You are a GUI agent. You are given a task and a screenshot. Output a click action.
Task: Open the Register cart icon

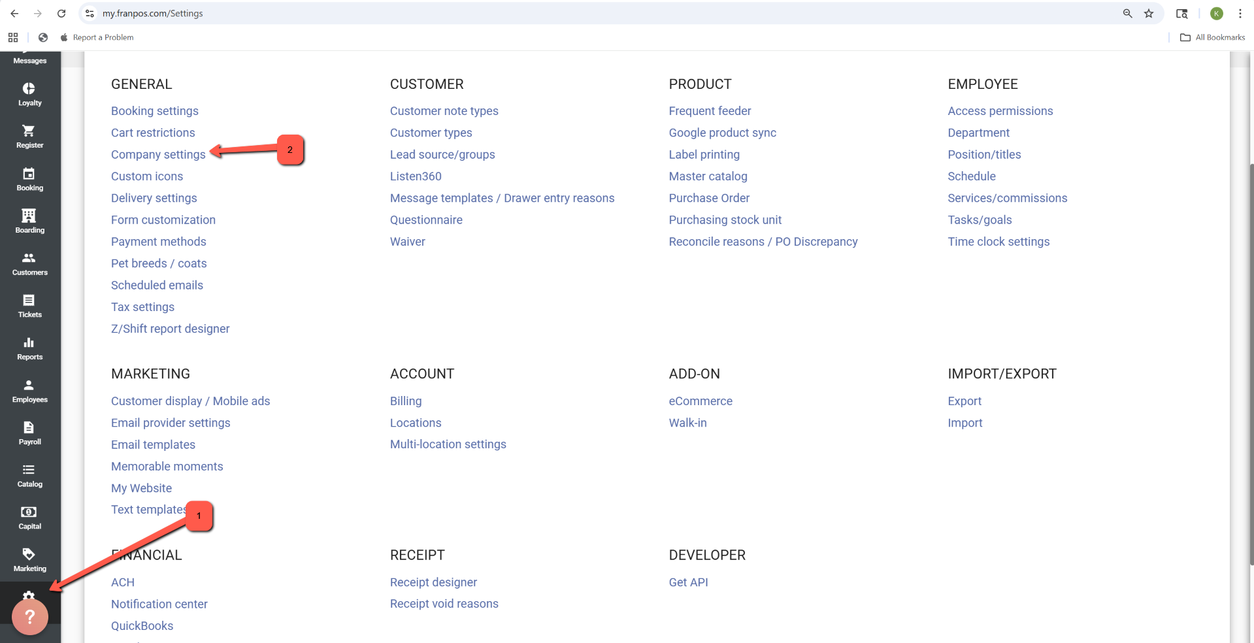[x=29, y=131]
